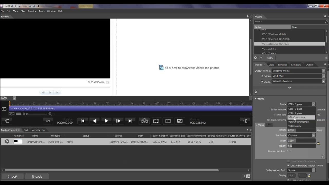Uncheck the Audio checkbox
The width and height of the screenshot is (329, 185).
click(262, 81)
